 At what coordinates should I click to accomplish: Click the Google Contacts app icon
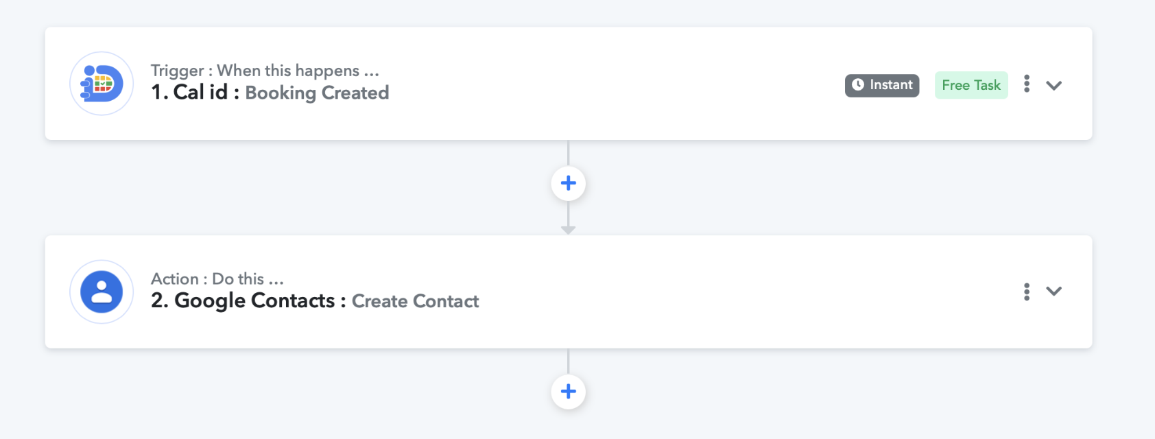click(101, 291)
